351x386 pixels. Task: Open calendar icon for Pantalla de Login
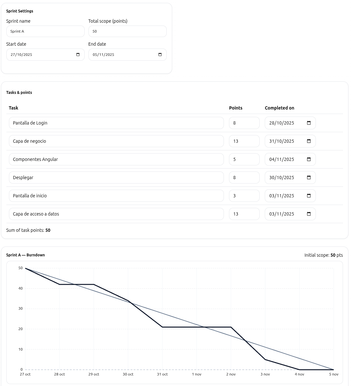click(x=309, y=123)
